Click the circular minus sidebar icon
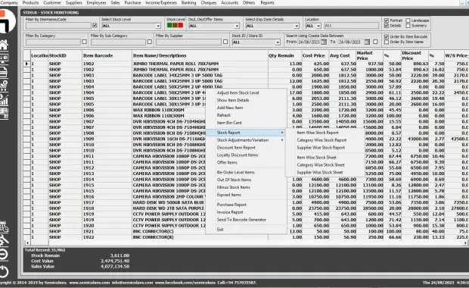Image resolution: width=469 pixels, height=288 pixels. (4, 255)
